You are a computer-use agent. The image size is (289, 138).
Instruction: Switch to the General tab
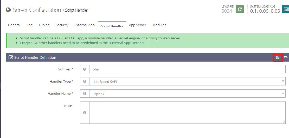pyautogui.click(x=14, y=25)
